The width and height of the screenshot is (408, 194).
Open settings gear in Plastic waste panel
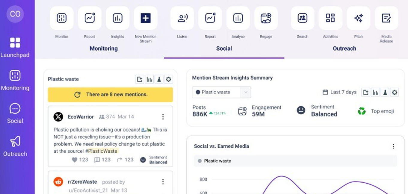(168, 79)
